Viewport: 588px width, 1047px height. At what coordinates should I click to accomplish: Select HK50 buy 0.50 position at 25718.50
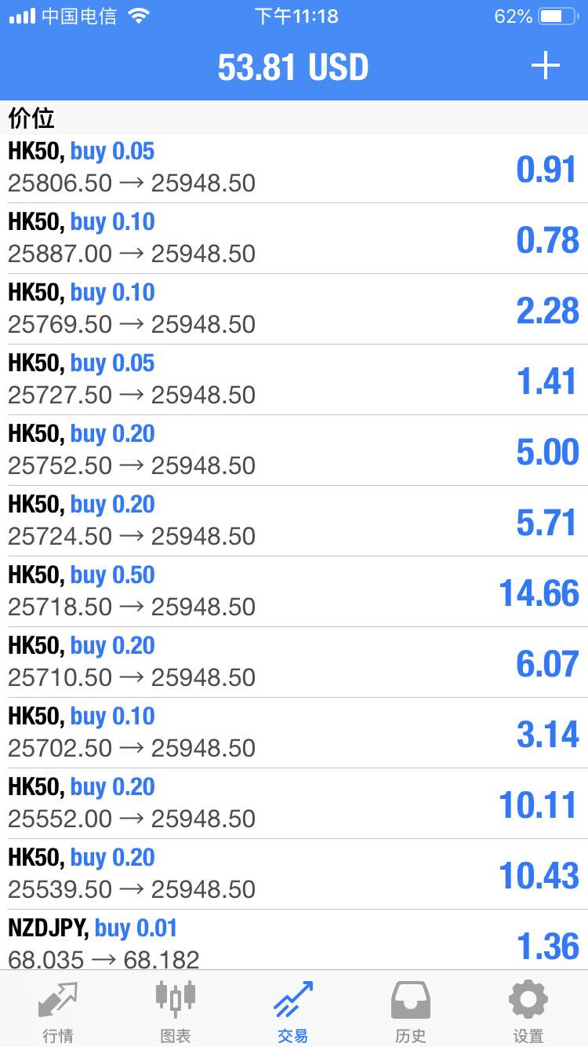[294, 592]
